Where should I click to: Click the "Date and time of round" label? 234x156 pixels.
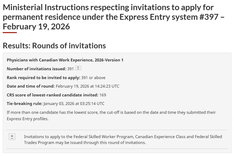[x=31, y=86]
